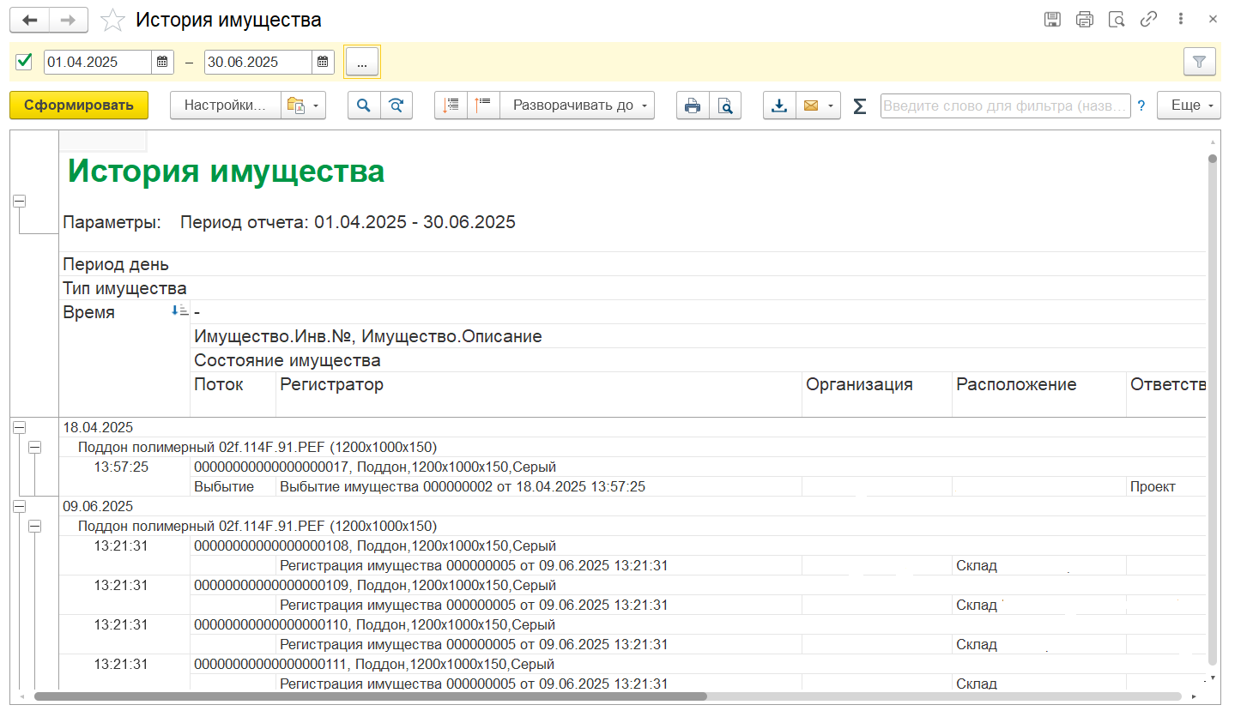Open calendar for start date 01.04.2025
1259x711 pixels.
pos(162,62)
